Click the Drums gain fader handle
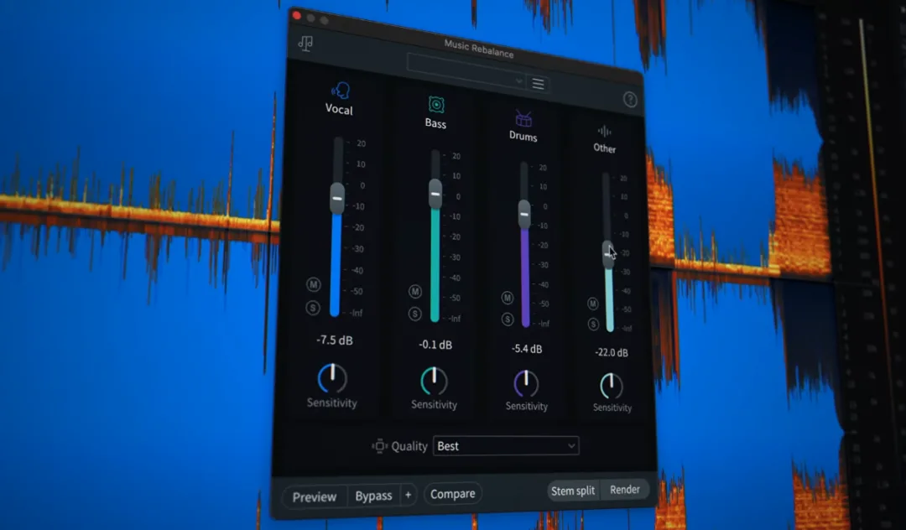906x530 pixels. point(524,214)
